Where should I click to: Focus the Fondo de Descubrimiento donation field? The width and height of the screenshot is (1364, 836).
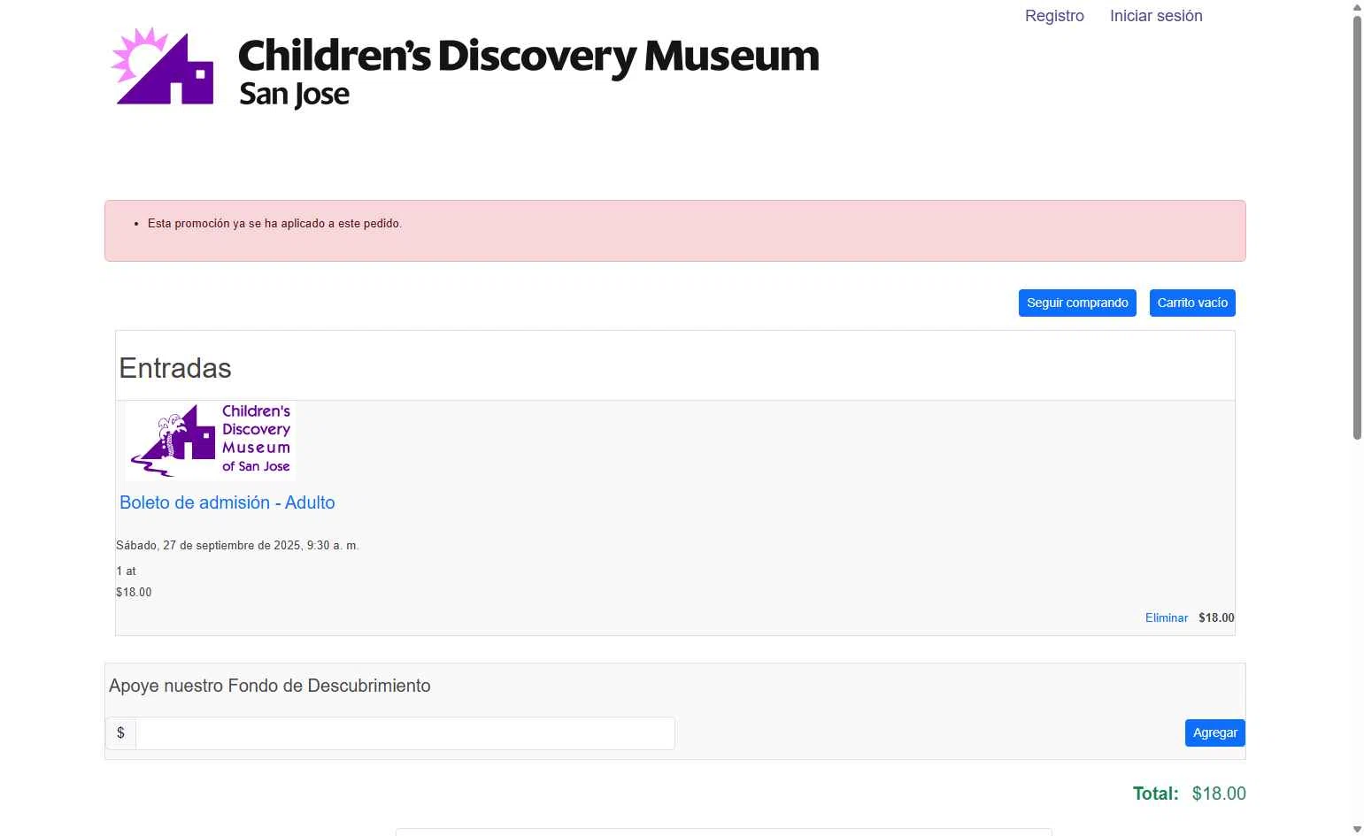coord(405,733)
